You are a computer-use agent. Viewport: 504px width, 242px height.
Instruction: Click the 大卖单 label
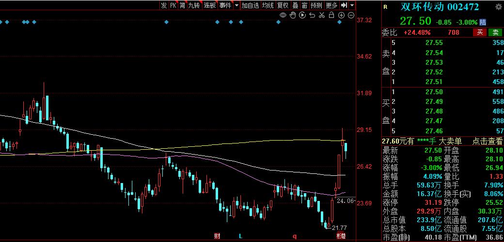[450, 141]
